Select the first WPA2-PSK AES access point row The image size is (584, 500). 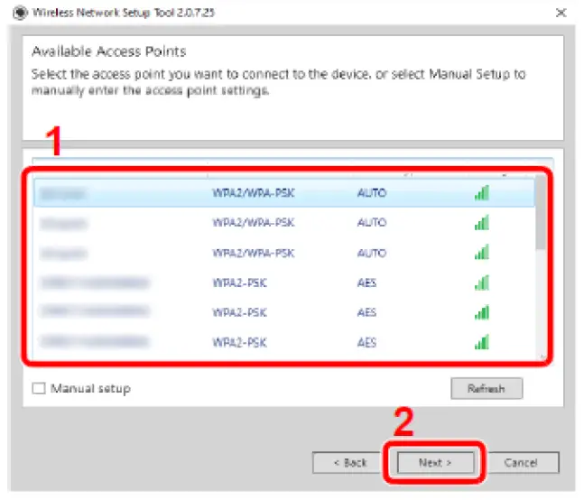point(284,283)
